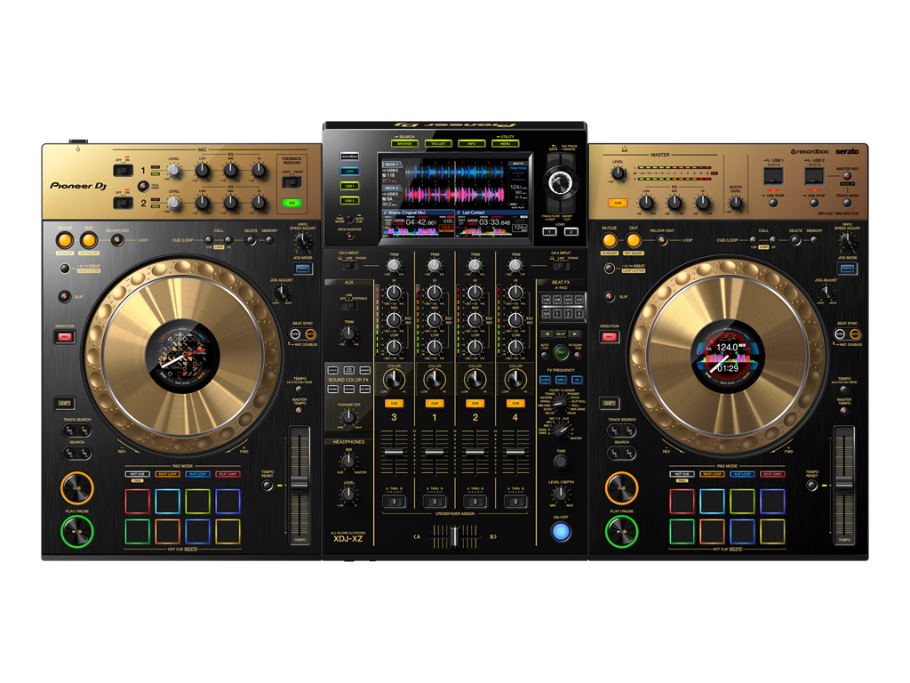Grab the crossfader handle
Viewport: 910px width, 683px height.
pos(456,535)
